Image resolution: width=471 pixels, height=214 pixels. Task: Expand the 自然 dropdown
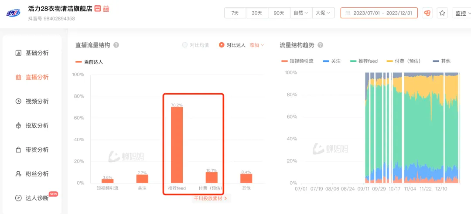[x=301, y=13]
